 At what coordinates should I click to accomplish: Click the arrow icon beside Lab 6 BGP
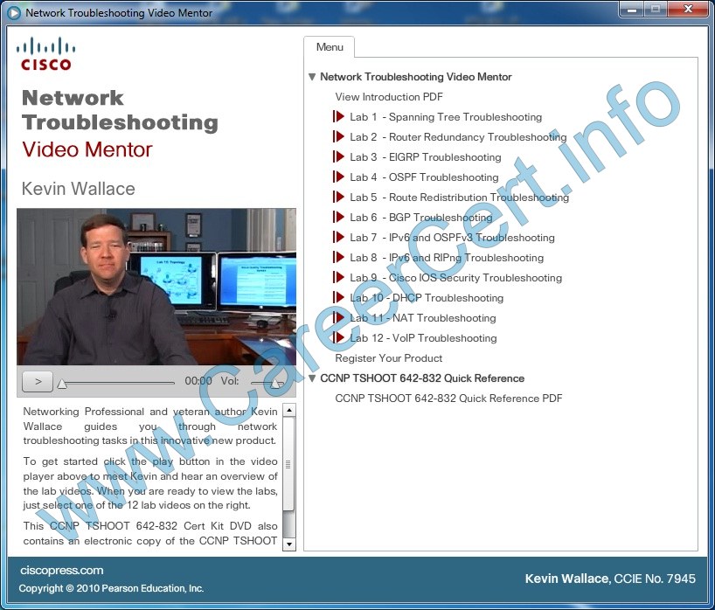click(x=338, y=218)
